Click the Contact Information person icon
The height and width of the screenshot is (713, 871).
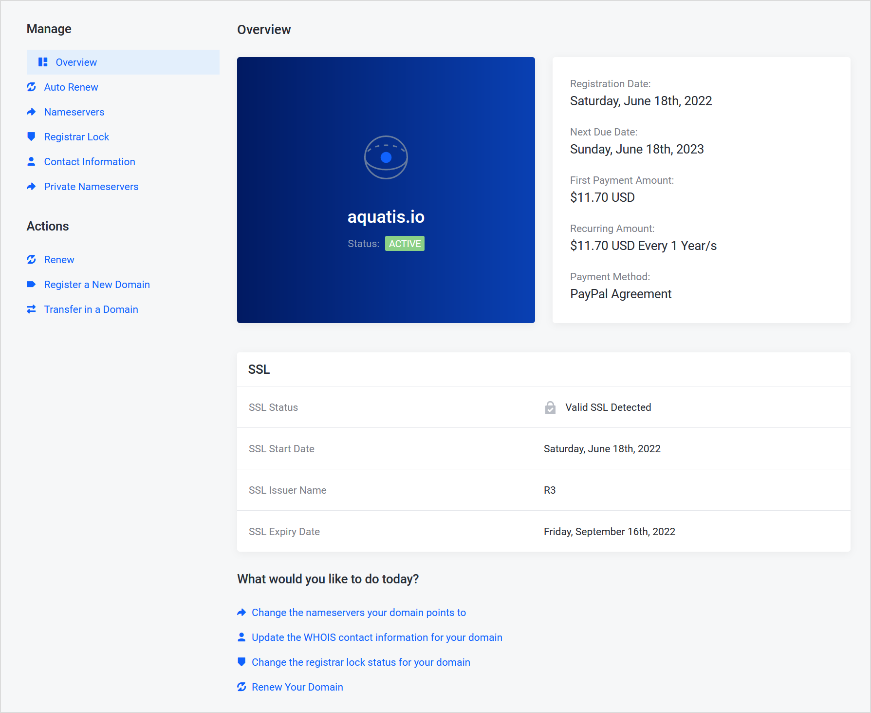point(31,161)
